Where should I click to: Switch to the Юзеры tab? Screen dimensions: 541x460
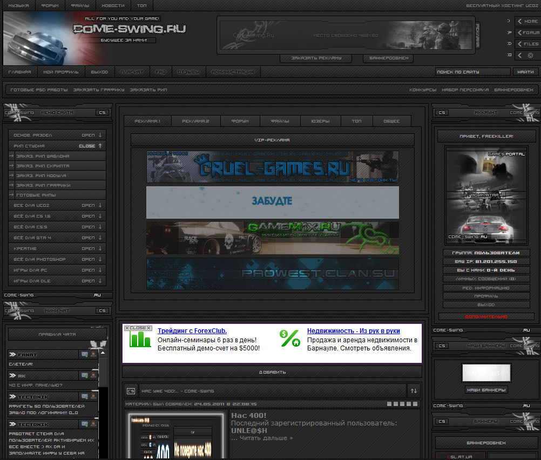tap(321, 121)
